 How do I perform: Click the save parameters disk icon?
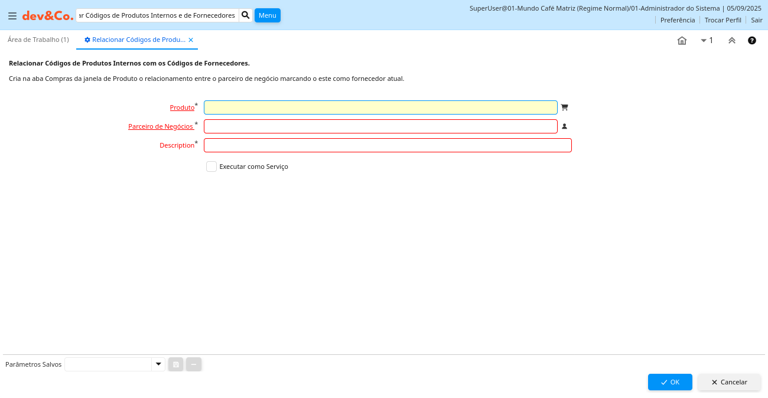175,364
